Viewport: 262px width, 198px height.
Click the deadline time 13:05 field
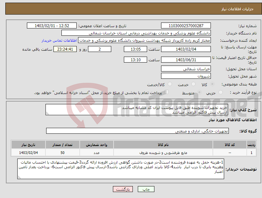135,49
